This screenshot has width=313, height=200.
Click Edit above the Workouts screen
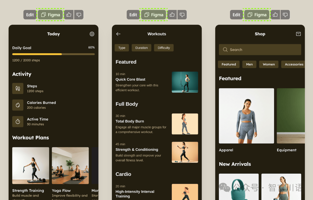coord(133,15)
